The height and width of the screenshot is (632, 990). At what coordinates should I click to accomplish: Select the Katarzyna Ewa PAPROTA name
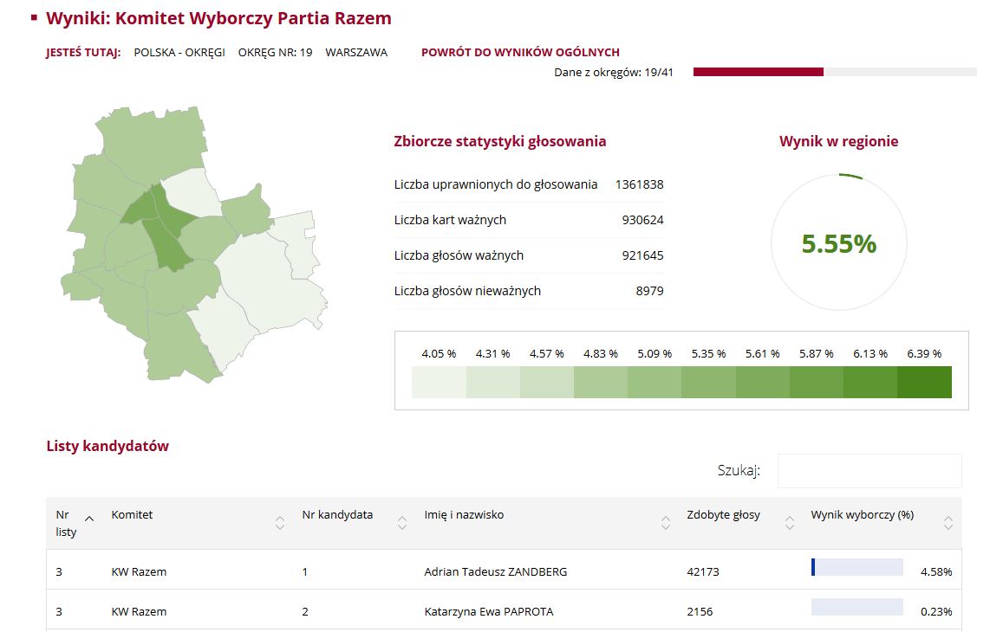tap(489, 611)
